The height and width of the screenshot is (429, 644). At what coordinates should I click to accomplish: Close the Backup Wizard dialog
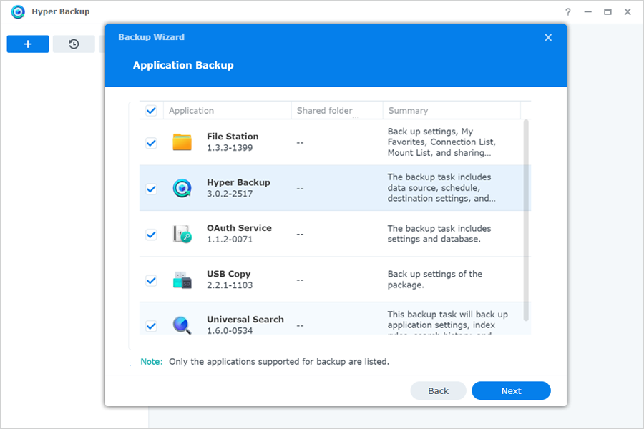pos(548,37)
